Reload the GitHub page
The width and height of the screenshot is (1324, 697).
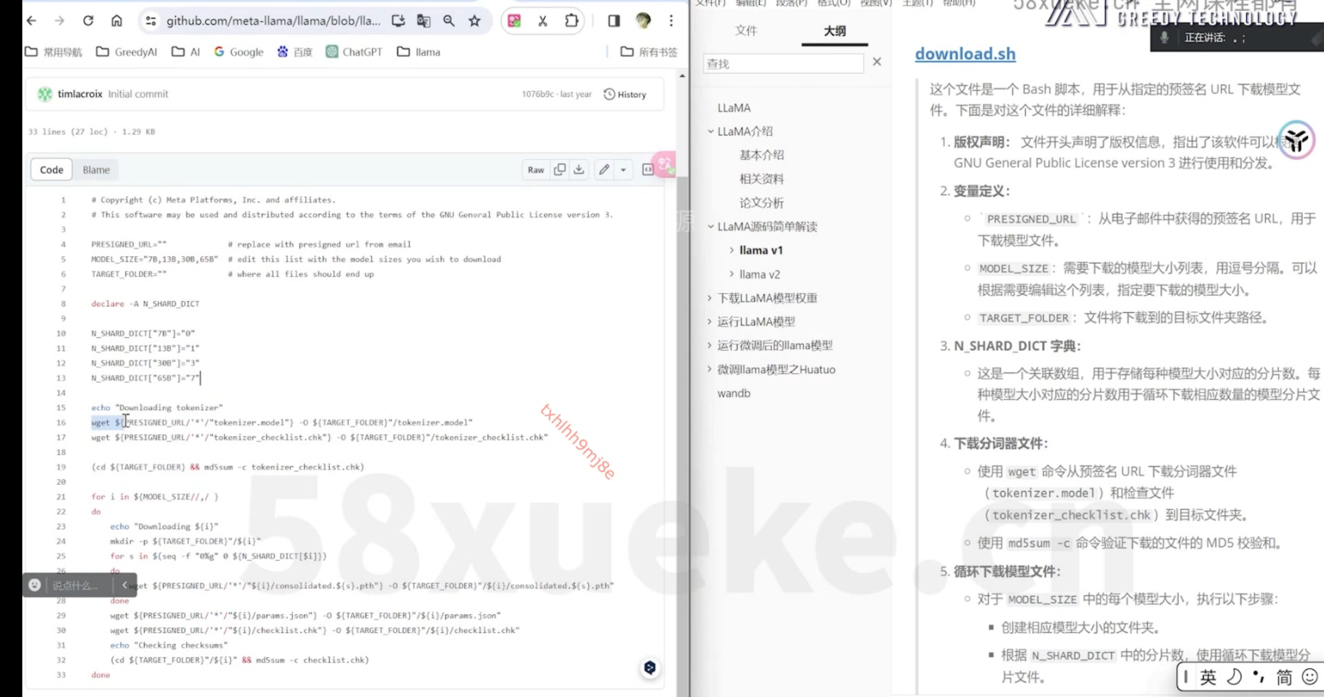point(88,21)
